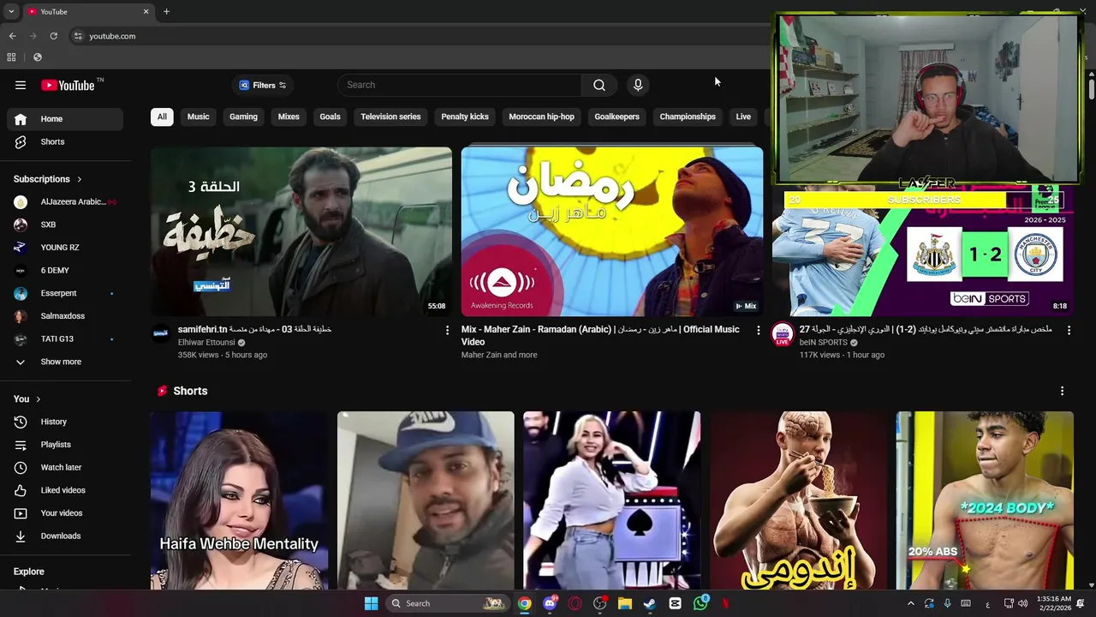
Task: Open the Maher Zain Ramadan mix thumbnail
Action: point(612,231)
